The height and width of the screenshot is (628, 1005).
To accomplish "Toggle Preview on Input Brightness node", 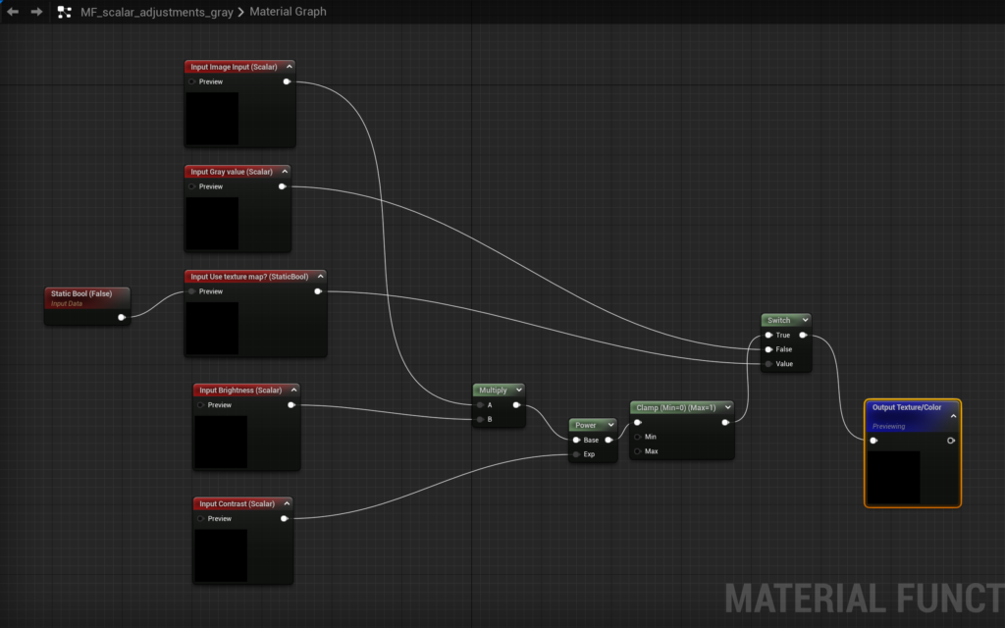I will (201, 404).
